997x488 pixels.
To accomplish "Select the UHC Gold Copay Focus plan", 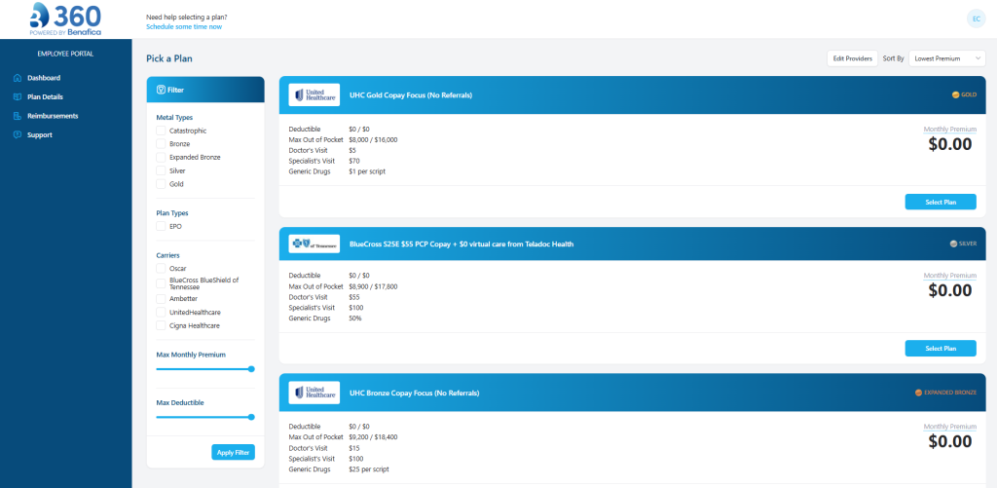I will pos(941,202).
